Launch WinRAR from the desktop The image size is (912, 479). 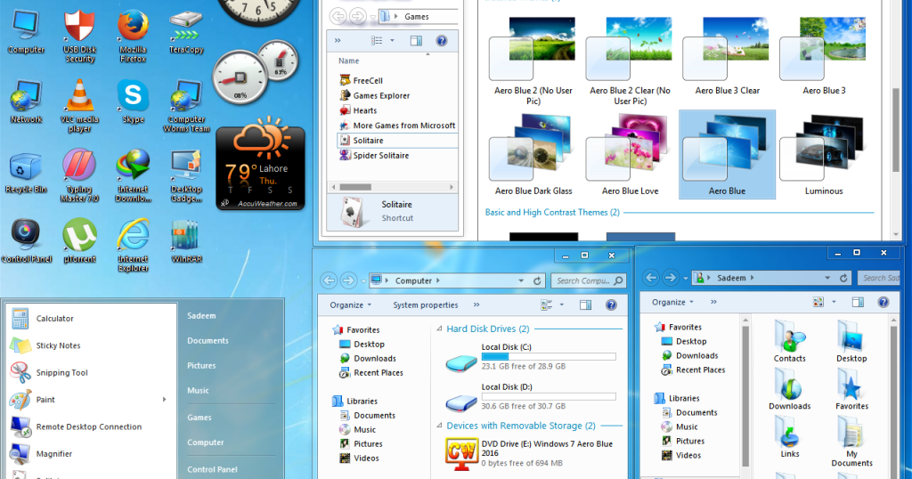186,242
